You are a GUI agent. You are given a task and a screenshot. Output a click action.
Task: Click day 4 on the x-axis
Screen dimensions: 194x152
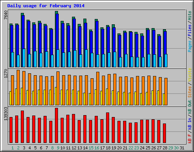pos(30,148)
